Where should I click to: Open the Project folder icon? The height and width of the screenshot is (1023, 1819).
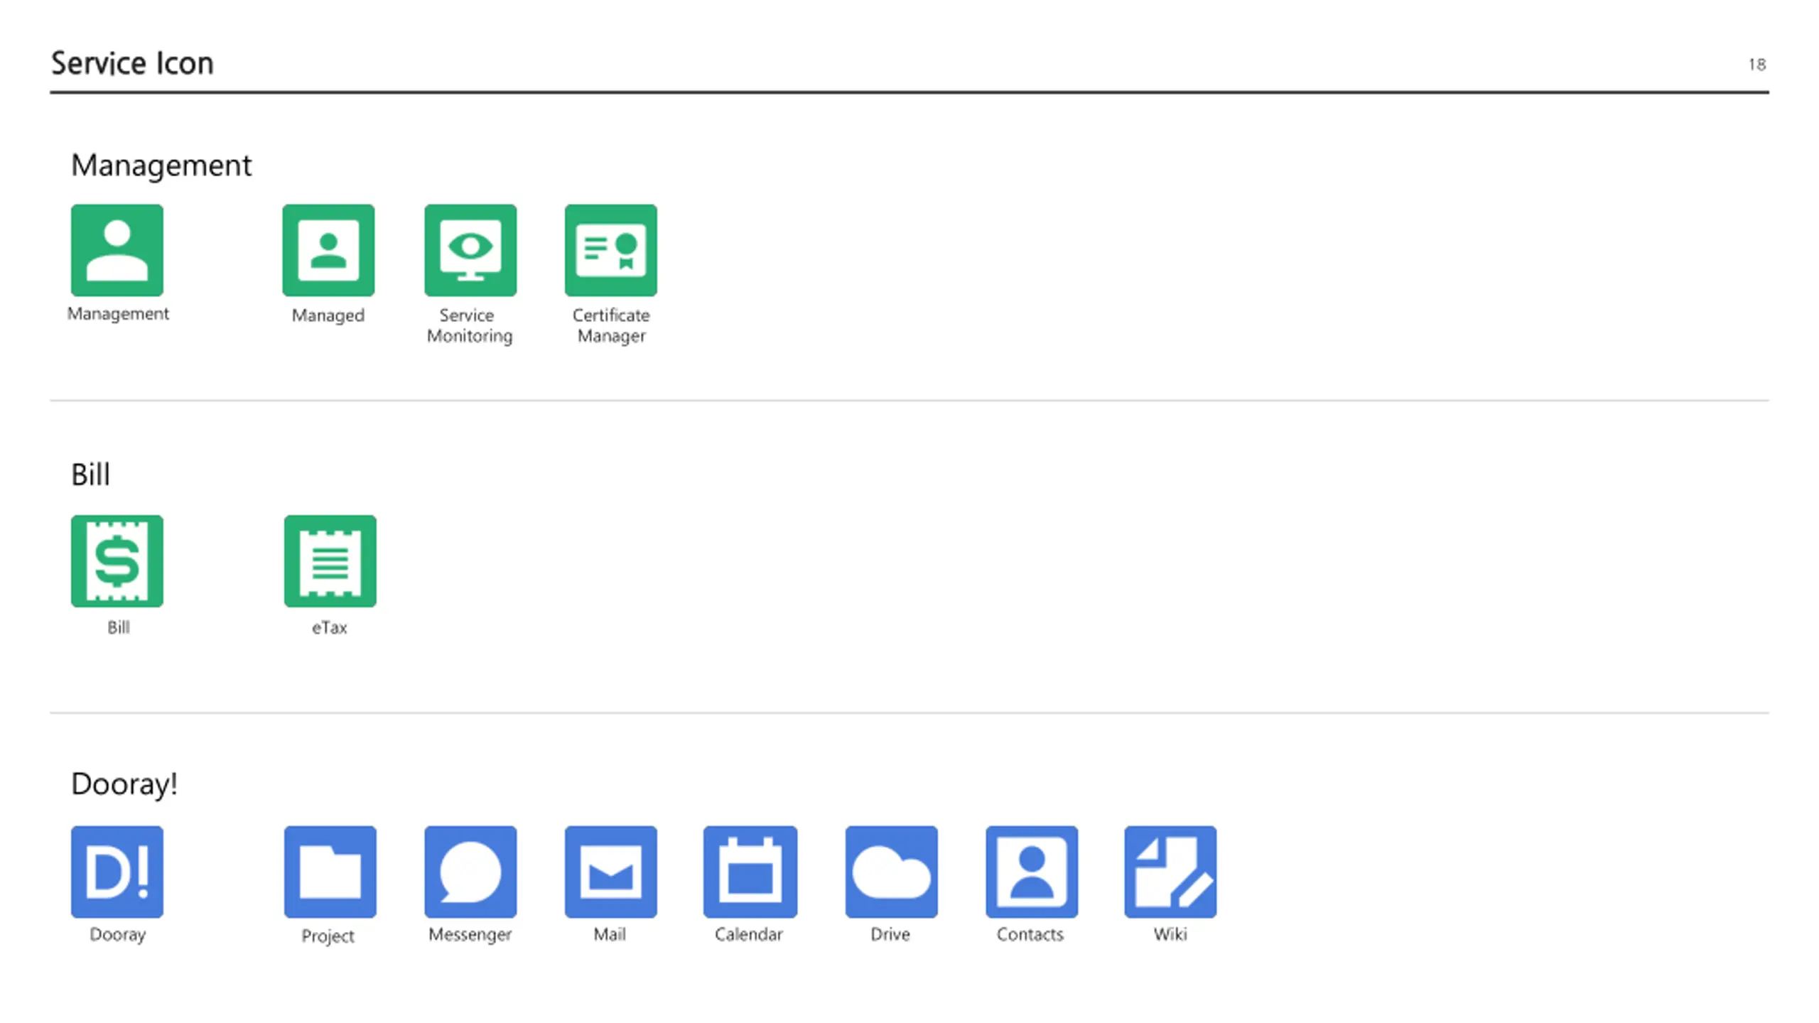coord(330,872)
